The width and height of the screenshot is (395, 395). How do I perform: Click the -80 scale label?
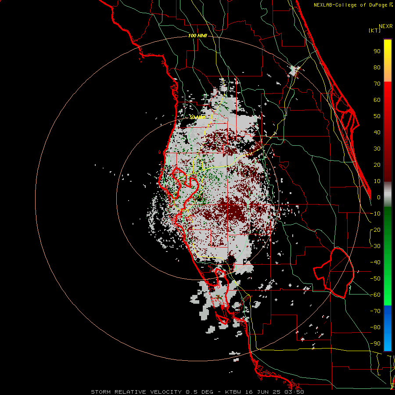pos(375,327)
